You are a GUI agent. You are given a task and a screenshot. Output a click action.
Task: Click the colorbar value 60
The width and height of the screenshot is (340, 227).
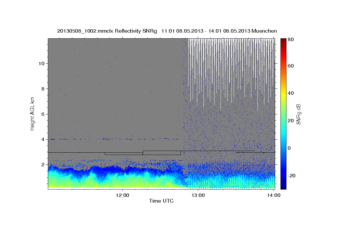[290, 66]
